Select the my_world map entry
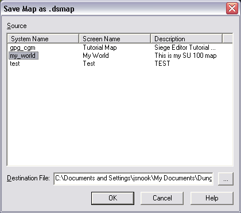Image resolution: width=241 pixels, height=213 pixels. 24,56
